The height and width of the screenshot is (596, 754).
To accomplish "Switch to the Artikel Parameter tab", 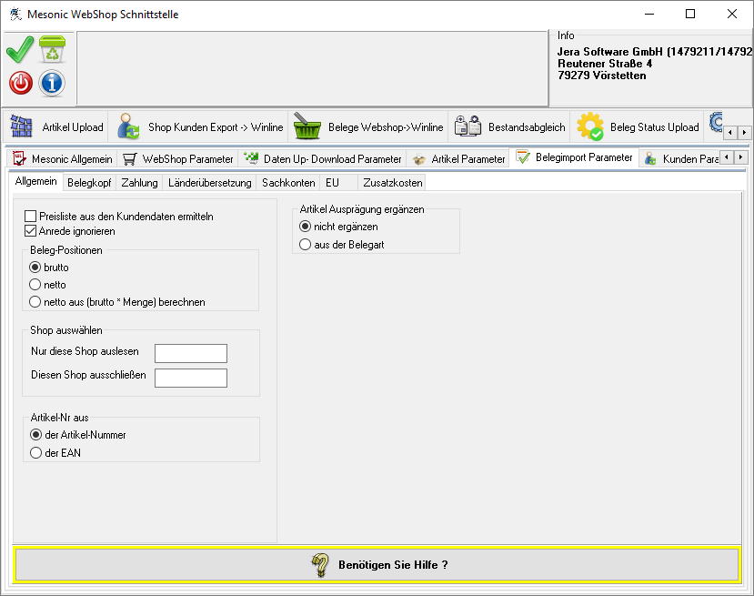I will pyautogui.click(x=458, y=158).
